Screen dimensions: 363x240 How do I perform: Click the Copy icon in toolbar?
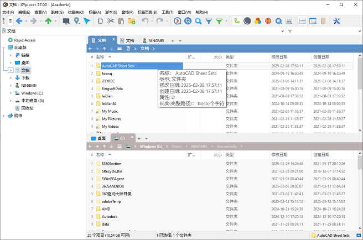[x=101, y=21]
